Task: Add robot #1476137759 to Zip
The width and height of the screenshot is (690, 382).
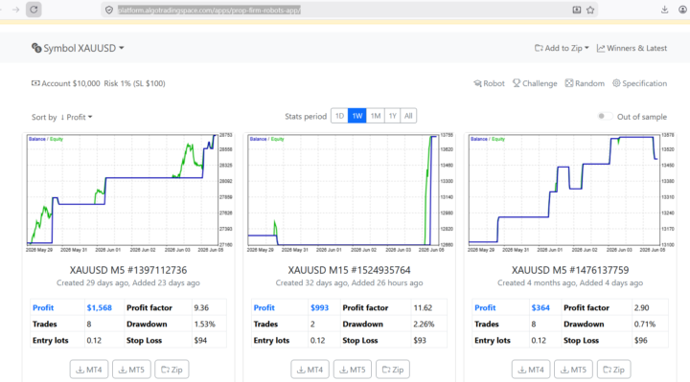Action: point(613,370)
